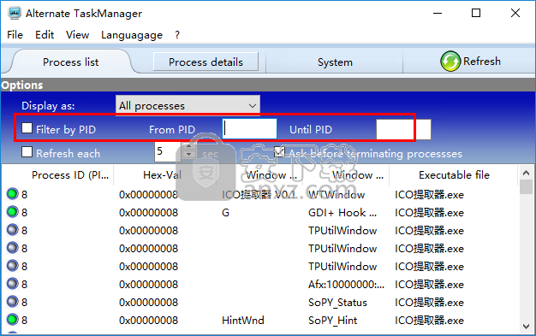
Task: Select the WTWindow window class cell
Action: [336, 195]
